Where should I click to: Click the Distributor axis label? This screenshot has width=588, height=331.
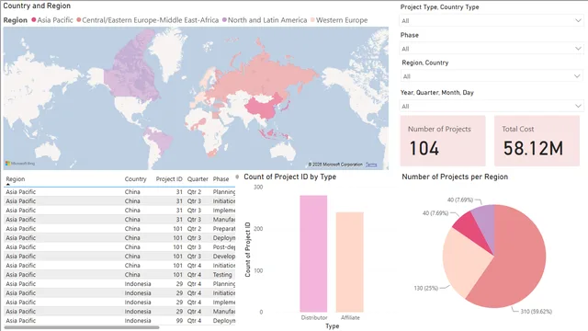(x=314, y=317)
